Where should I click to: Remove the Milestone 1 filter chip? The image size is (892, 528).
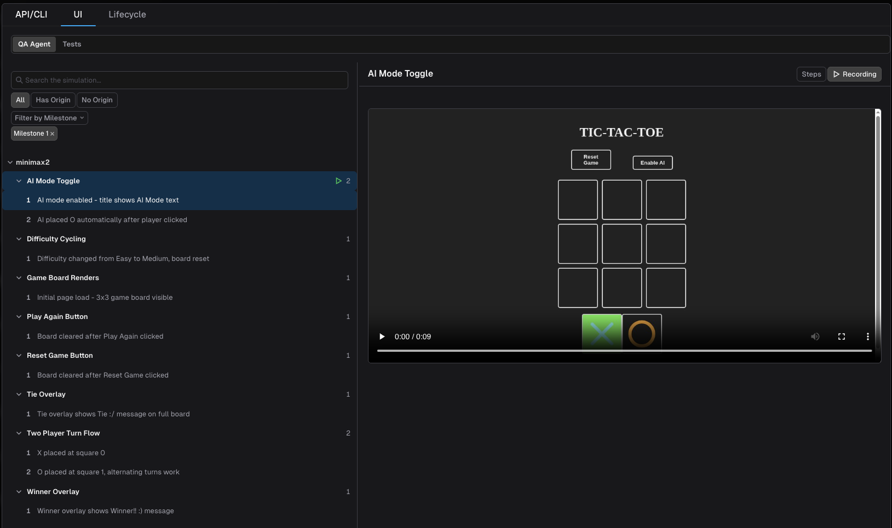pyautogui.click(x=52, y=134)
